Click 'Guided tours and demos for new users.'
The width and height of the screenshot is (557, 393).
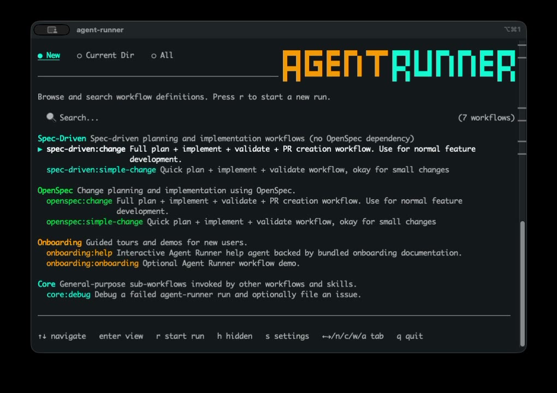[x=166, y=242]
